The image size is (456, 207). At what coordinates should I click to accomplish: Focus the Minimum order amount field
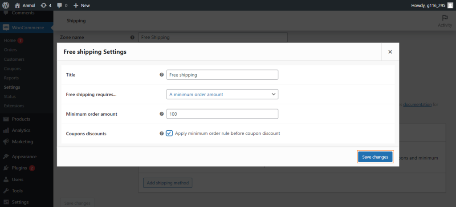(222, 114)
